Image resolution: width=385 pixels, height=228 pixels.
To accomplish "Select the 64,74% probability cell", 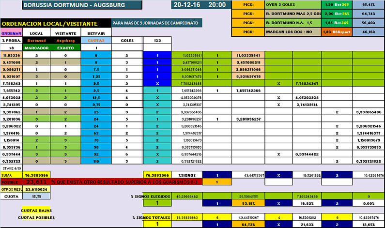I will [x=369, y=14].
